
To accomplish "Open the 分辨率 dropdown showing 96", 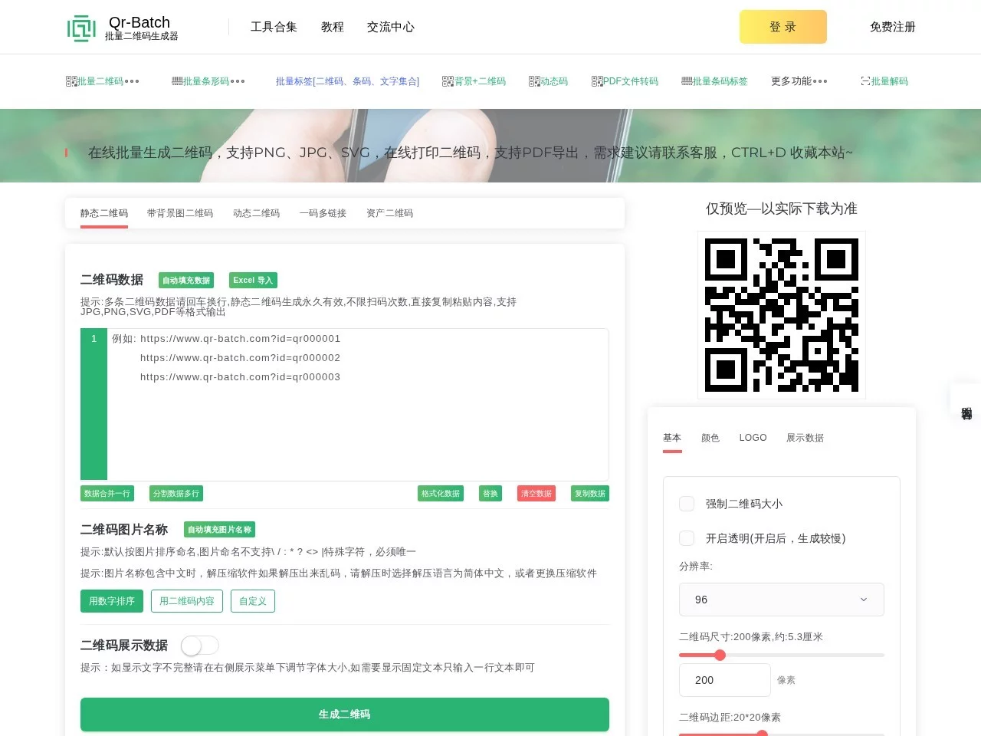I will coord(781,600).
